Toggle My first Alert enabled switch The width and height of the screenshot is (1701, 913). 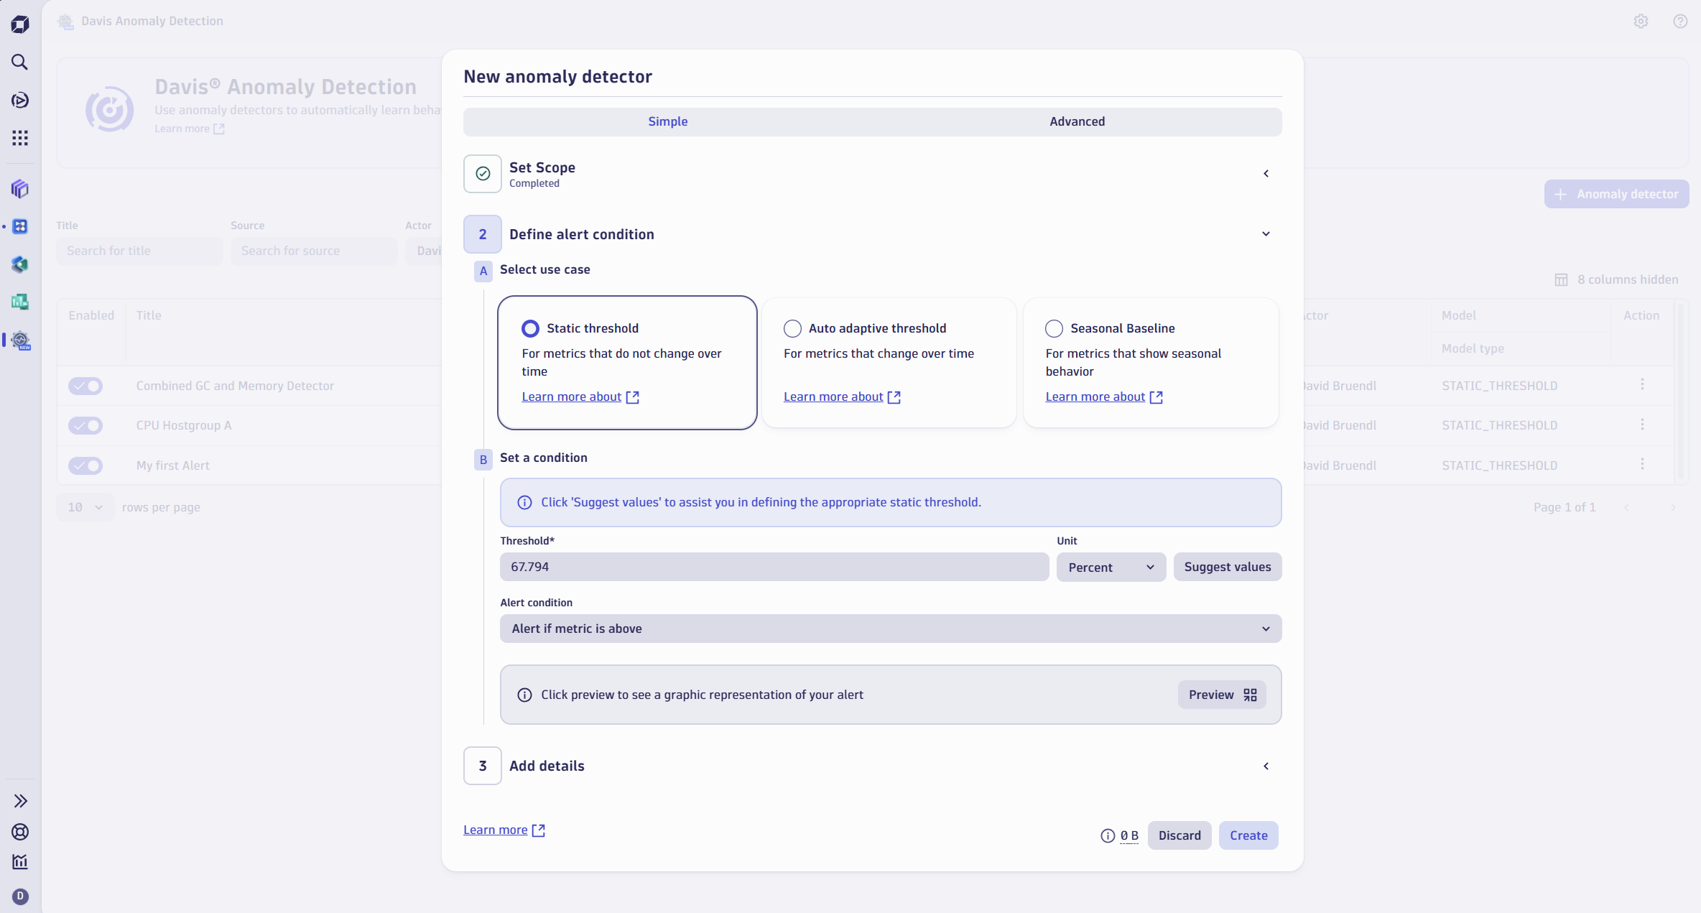(x=85, y=465)
